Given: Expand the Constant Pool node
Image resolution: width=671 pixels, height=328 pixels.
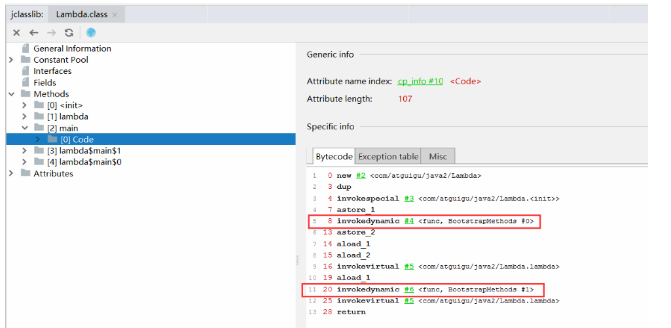Looking at the screenshot, I should (11, 59).
